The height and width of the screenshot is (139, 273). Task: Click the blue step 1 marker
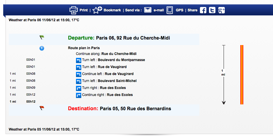pos(42,48)
